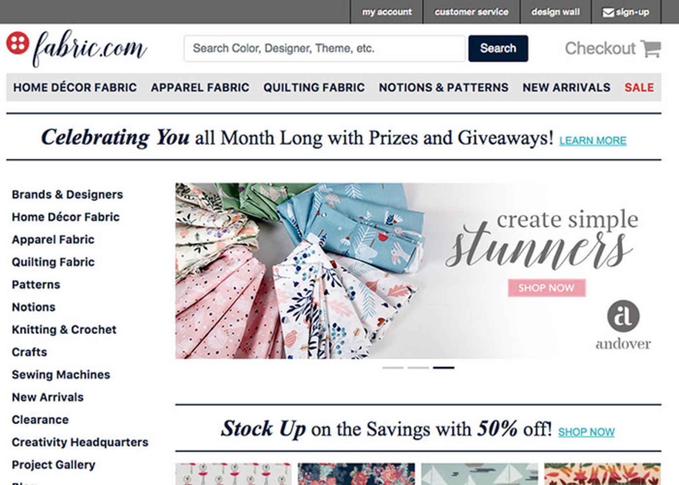Visit the design wall link
The height and width of the screenshot is (485, 679).
click(x=556, y=12)
